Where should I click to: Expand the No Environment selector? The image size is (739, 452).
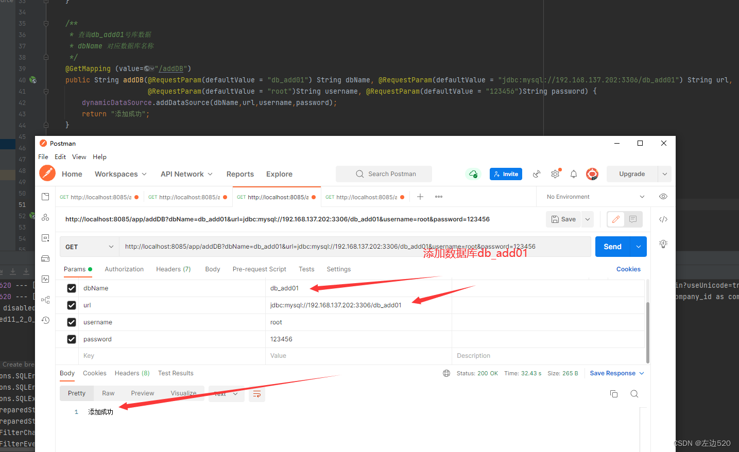click(x=595, y=197)
